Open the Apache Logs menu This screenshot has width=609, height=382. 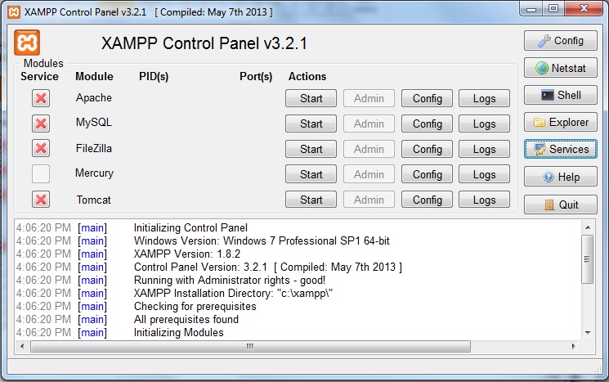click(484, 98)
